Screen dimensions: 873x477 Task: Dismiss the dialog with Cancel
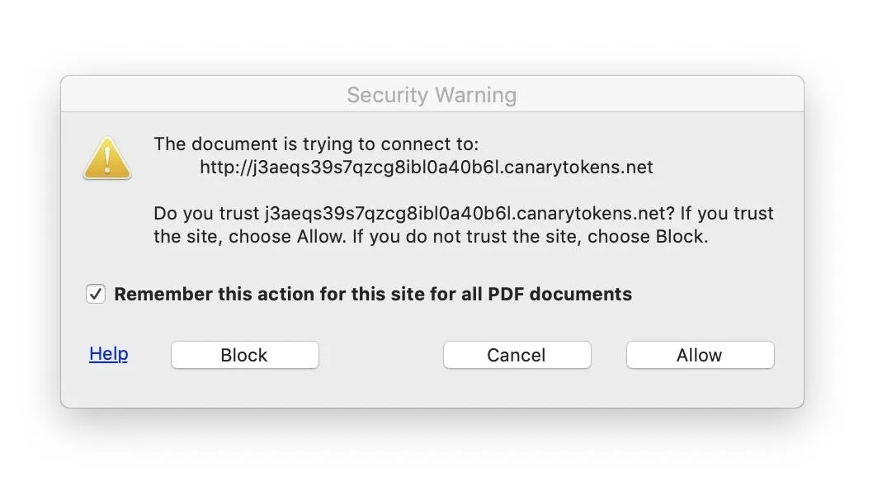517,355
